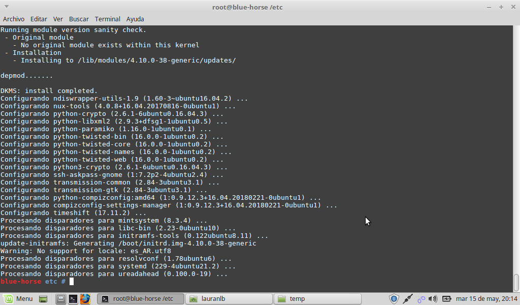Viewport: 520px width, 305px height.
Task: Open the Ayuda menu
Action: click(x=135, y=19)
